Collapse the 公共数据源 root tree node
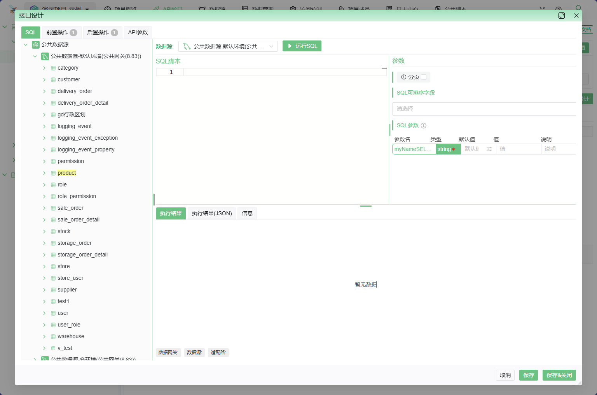This screenshot has height=395, width=597. click(x=26, y=45)
